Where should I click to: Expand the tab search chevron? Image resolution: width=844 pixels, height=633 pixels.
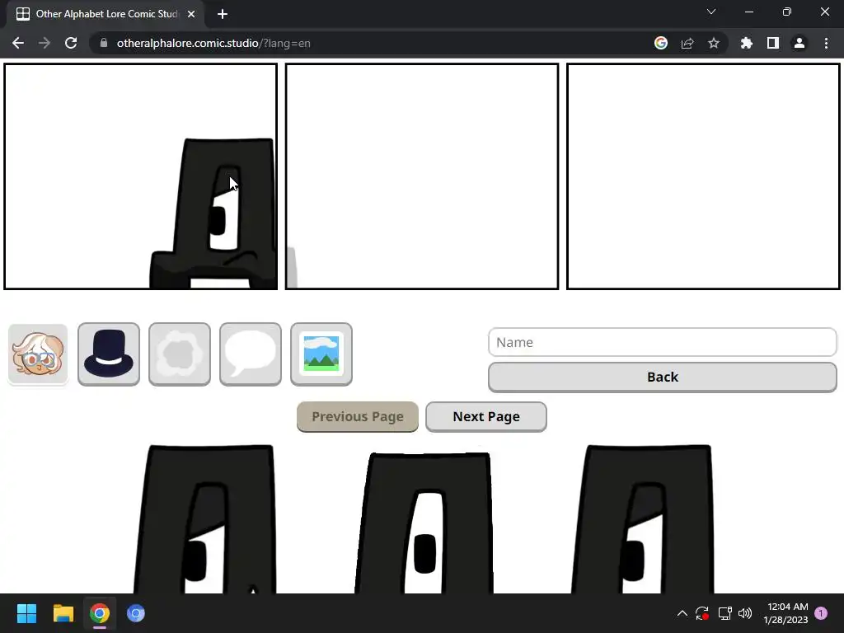[711, 12]
